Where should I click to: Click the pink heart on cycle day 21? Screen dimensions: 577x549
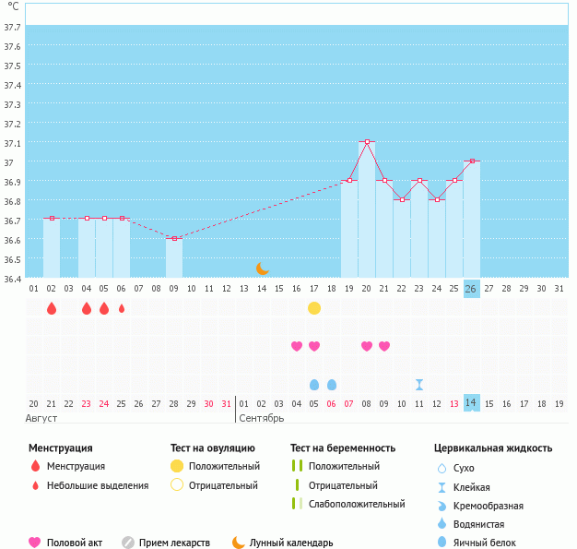384,346
